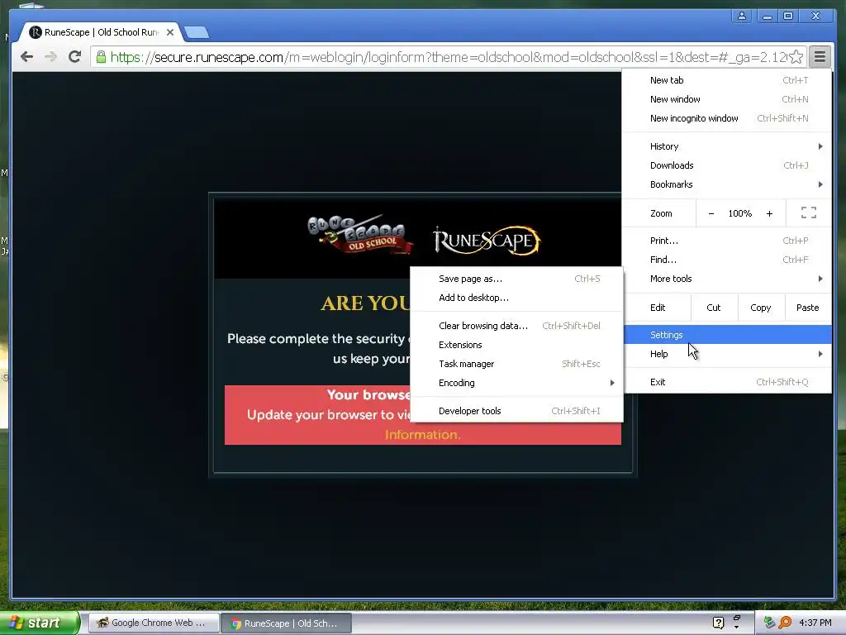Expand the Bookmarks submenu
This screenshot has height=635, width=846.
pyautogui.click(x=727, y=184)
